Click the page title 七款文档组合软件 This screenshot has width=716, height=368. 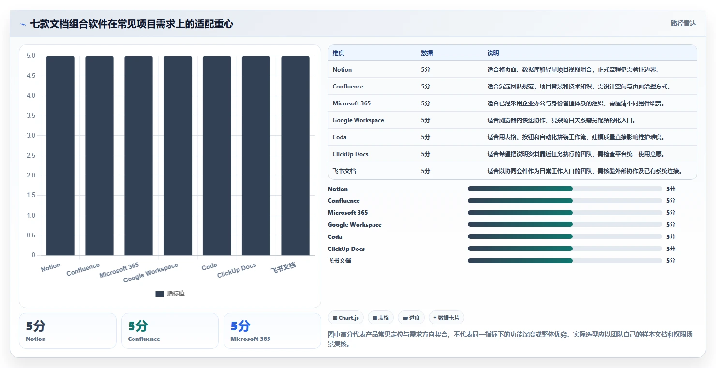click(x=132, y=24)
